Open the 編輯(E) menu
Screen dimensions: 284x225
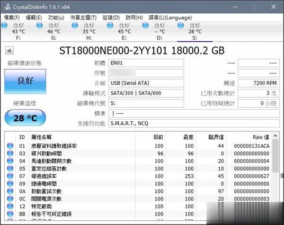pyautogui.click(x=34, y=18)
